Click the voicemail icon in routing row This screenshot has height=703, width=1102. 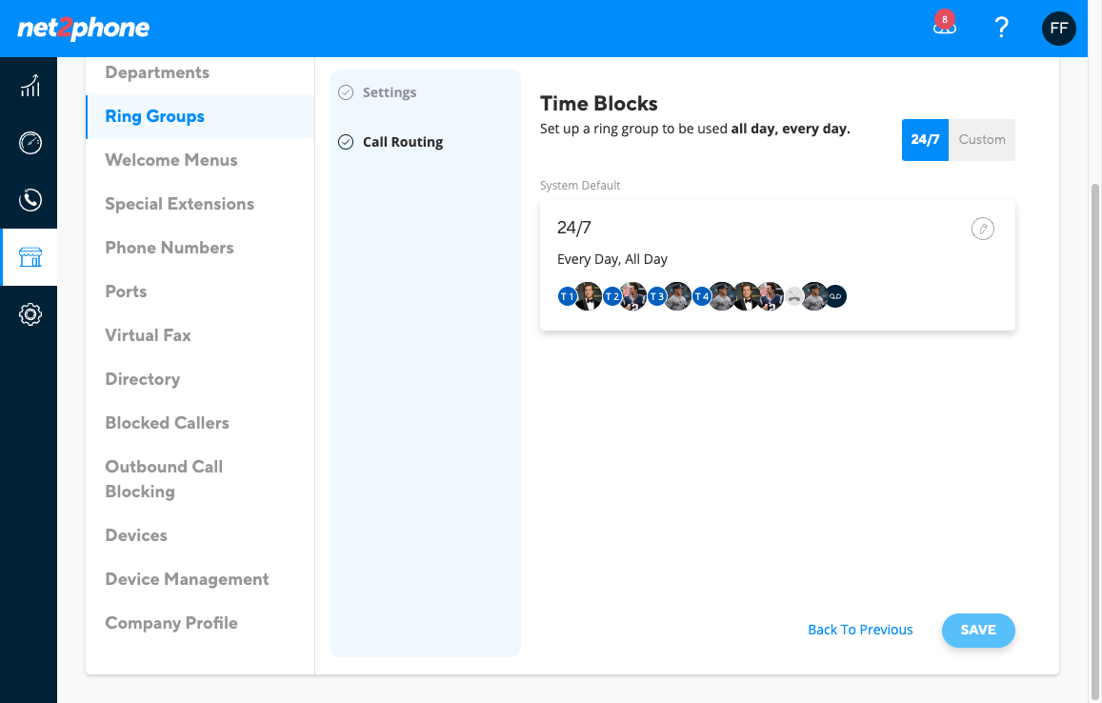pyautogui.click(x=835, y=296)
